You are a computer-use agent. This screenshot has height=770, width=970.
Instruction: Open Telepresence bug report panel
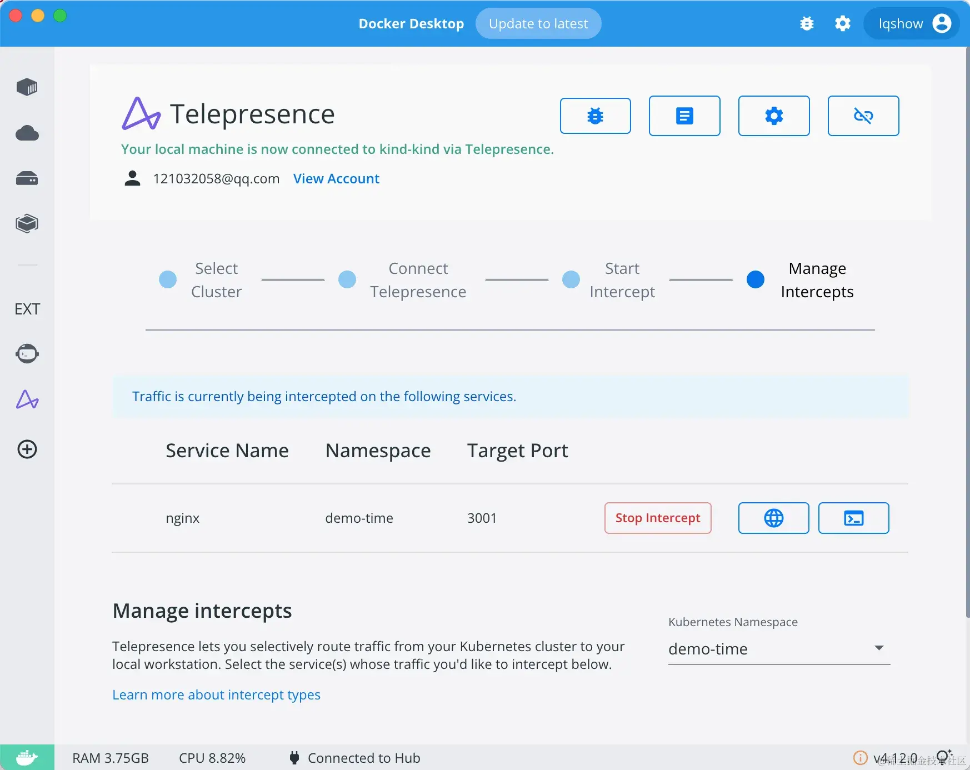595,116
